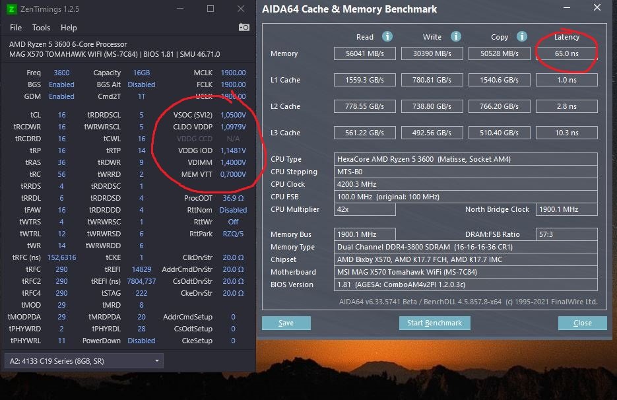Show info for the Write column
The width and height of the screenshot is (617, 400).
(456, 36)
